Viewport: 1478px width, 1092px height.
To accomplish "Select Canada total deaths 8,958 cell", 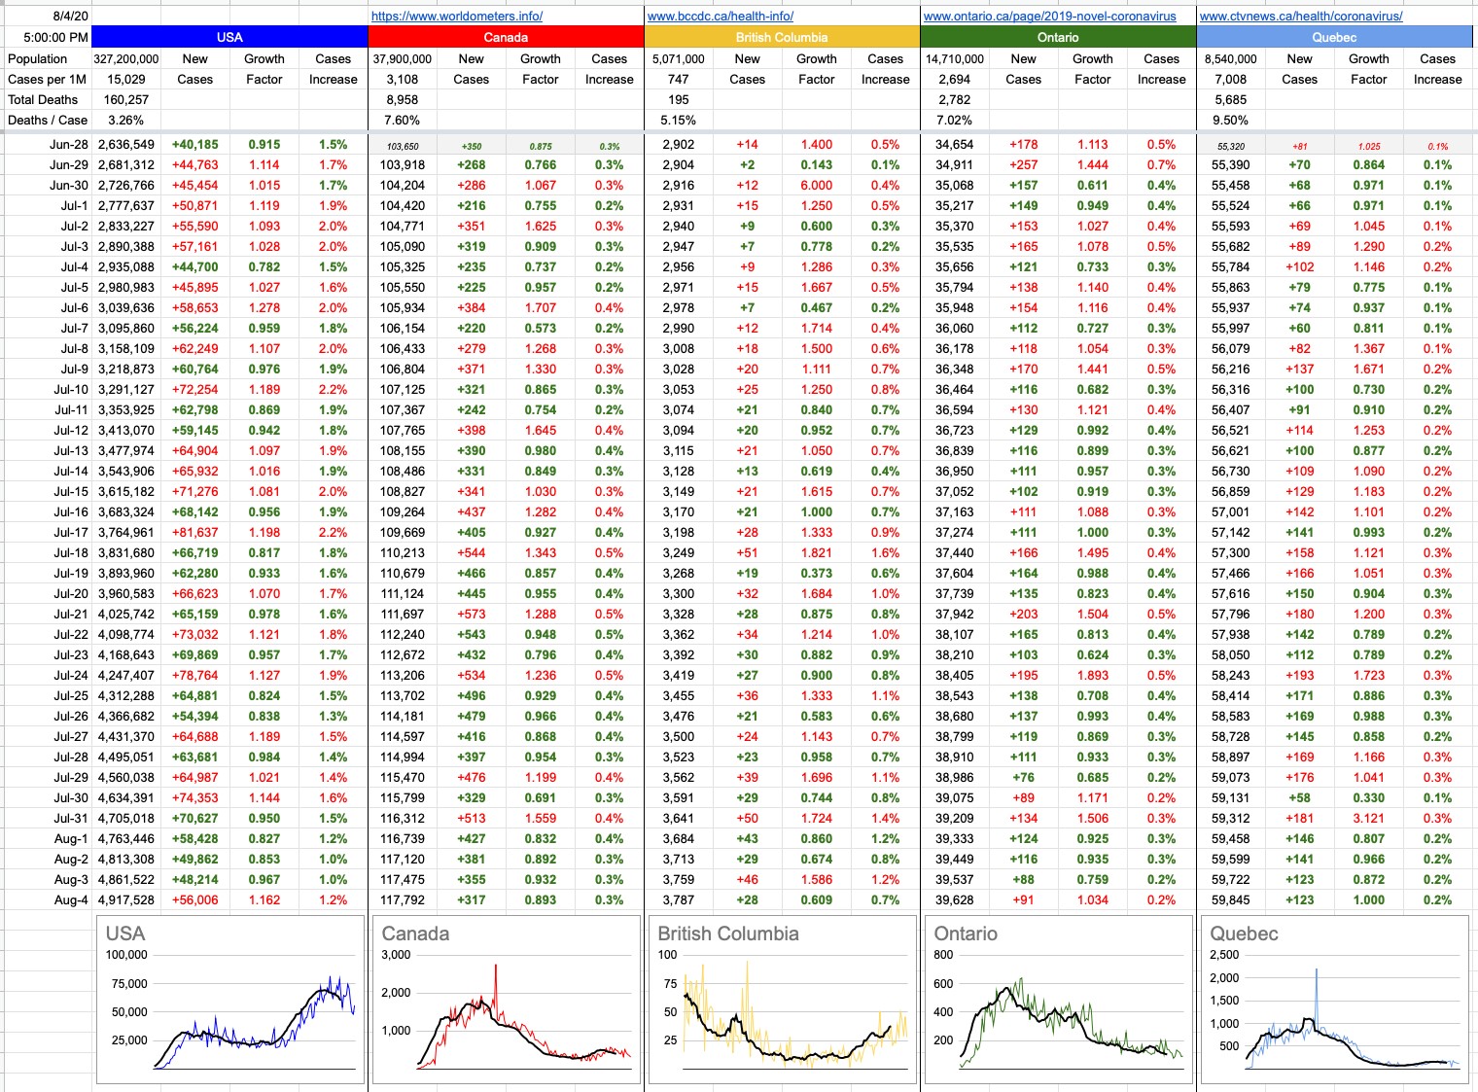I will click(x=403, y=99).
